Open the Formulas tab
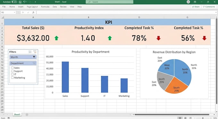 [x=45, y=7]
